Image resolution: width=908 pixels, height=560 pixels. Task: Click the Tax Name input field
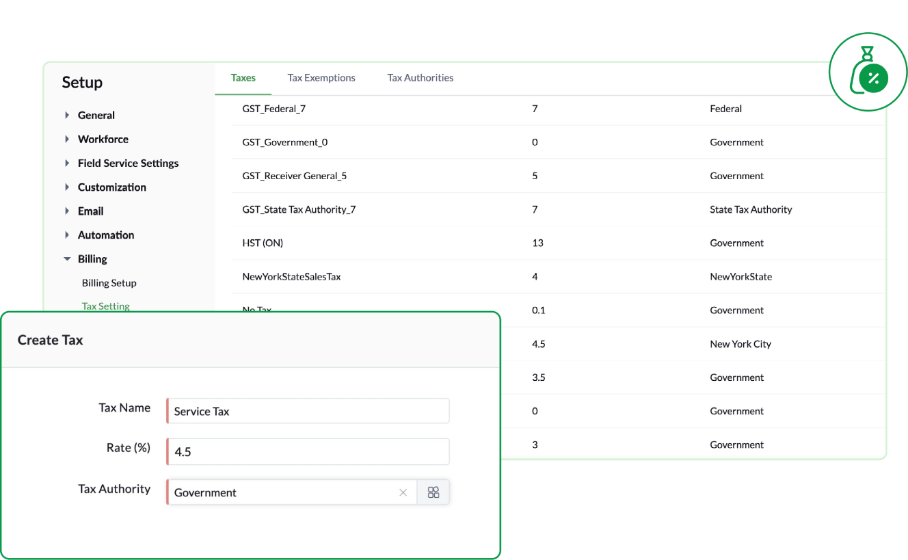308,411
